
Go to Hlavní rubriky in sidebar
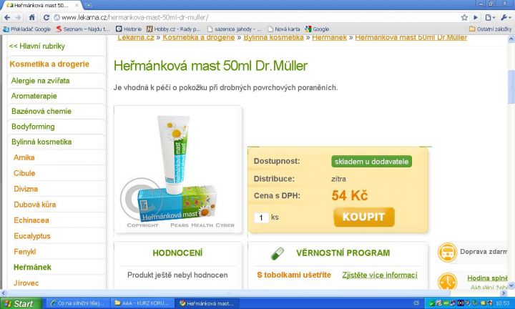tap(36, 46)
